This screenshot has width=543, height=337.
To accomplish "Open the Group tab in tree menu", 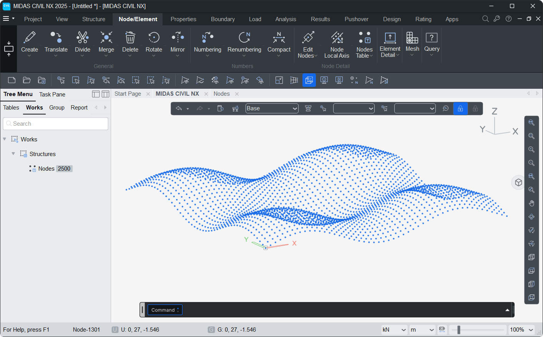I will [57, 108].
